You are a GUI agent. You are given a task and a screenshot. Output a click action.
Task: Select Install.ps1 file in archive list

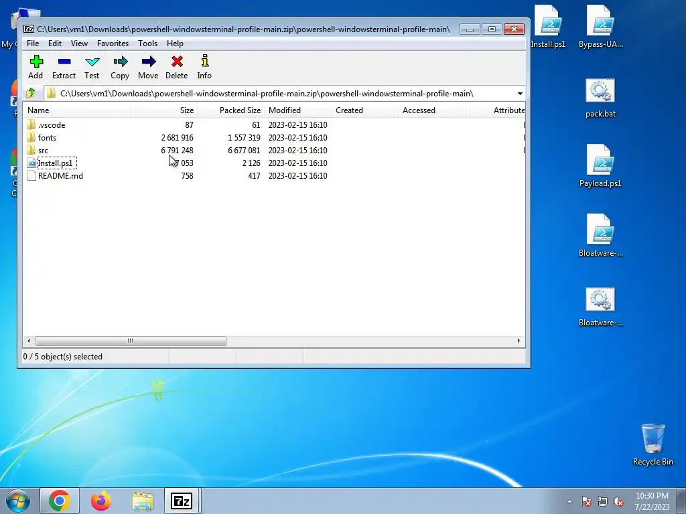click(55, 163)
